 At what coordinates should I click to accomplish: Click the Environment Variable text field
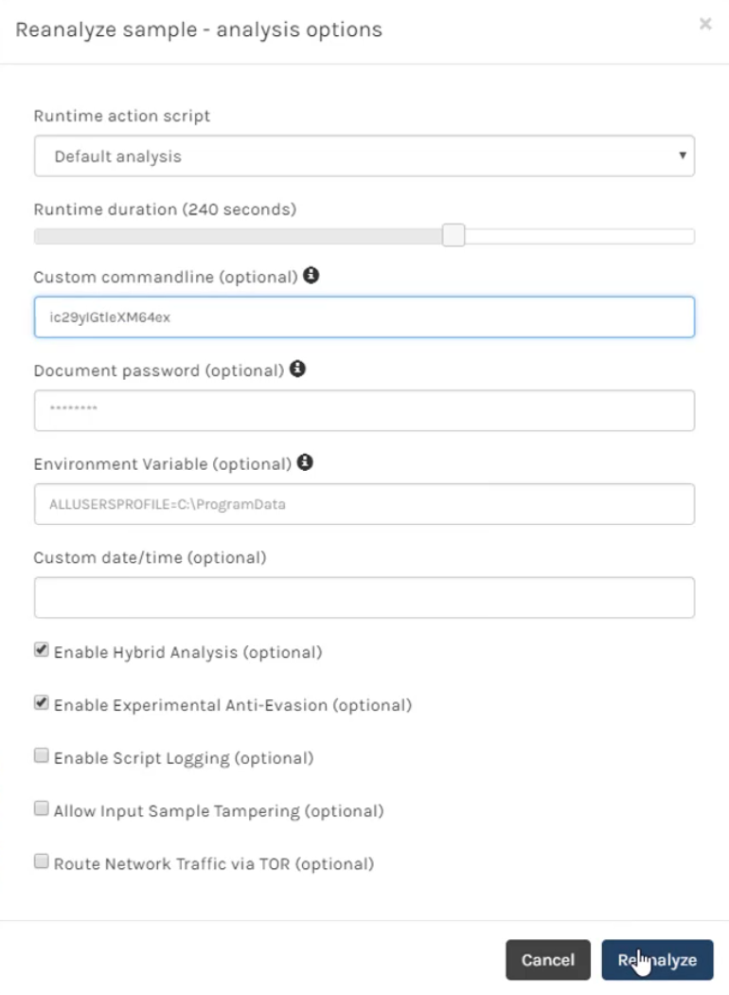(364, 504)
